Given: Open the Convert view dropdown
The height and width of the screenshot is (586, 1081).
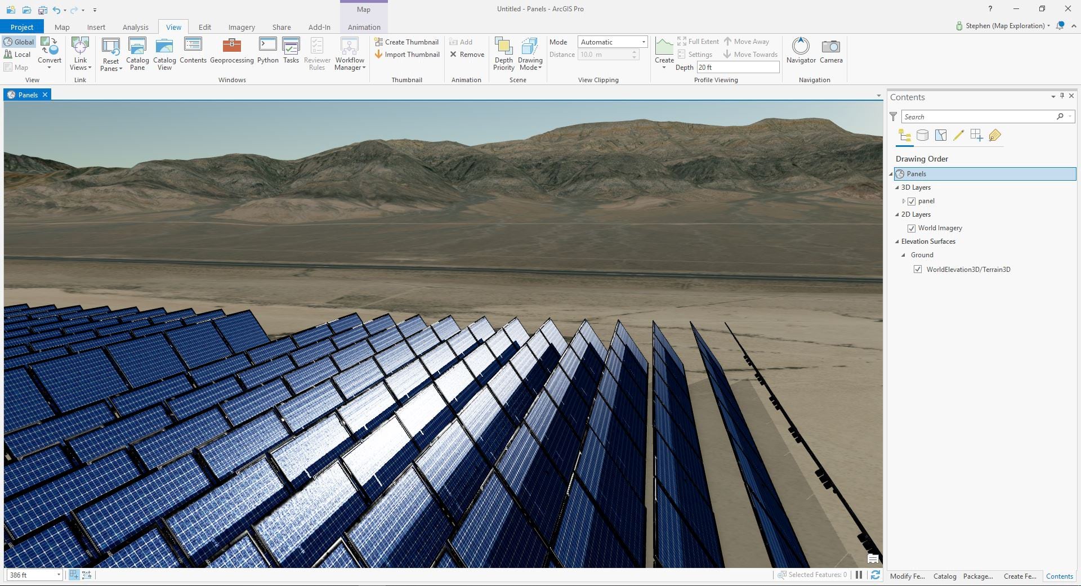Looking at the screenshot, I should pos(50,53).
